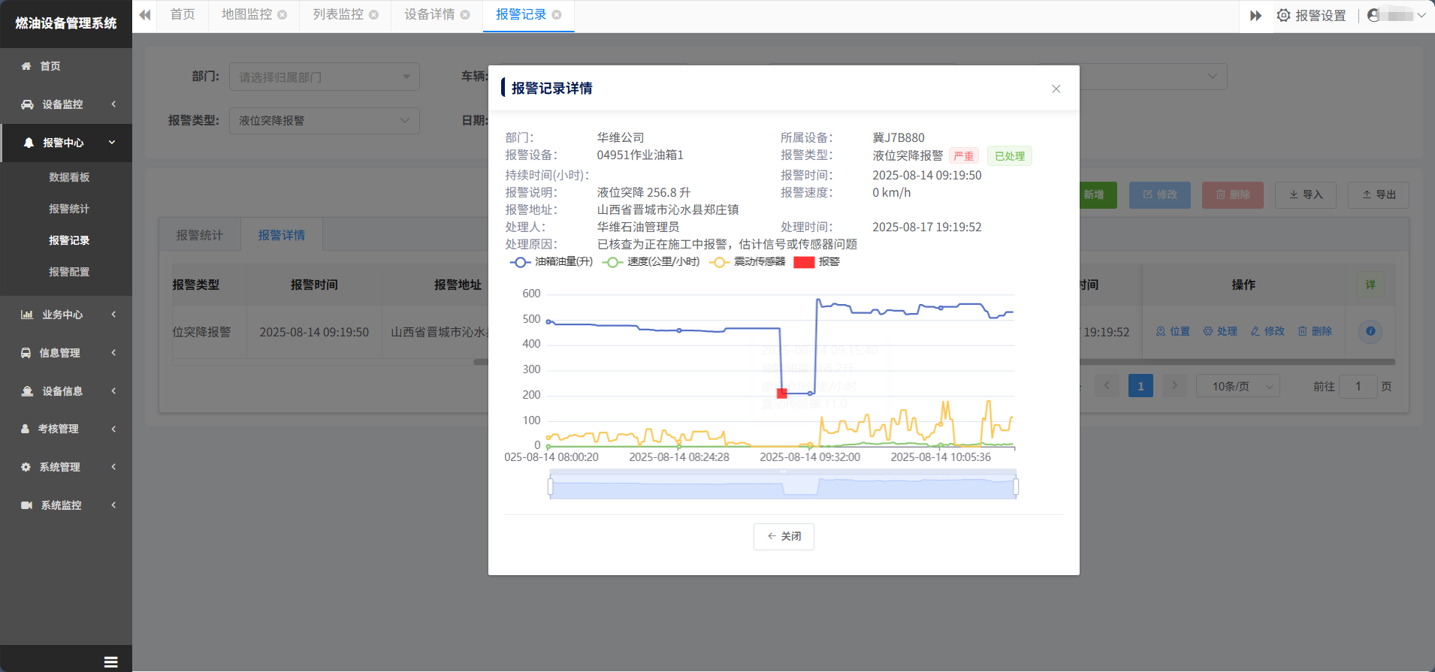1435x672 pixels.
Task: Expand the 设备监控 sidebar menu
Action: 66,104
